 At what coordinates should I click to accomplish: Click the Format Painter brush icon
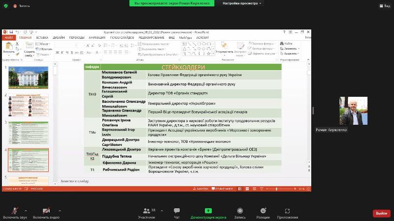(17, 54)
